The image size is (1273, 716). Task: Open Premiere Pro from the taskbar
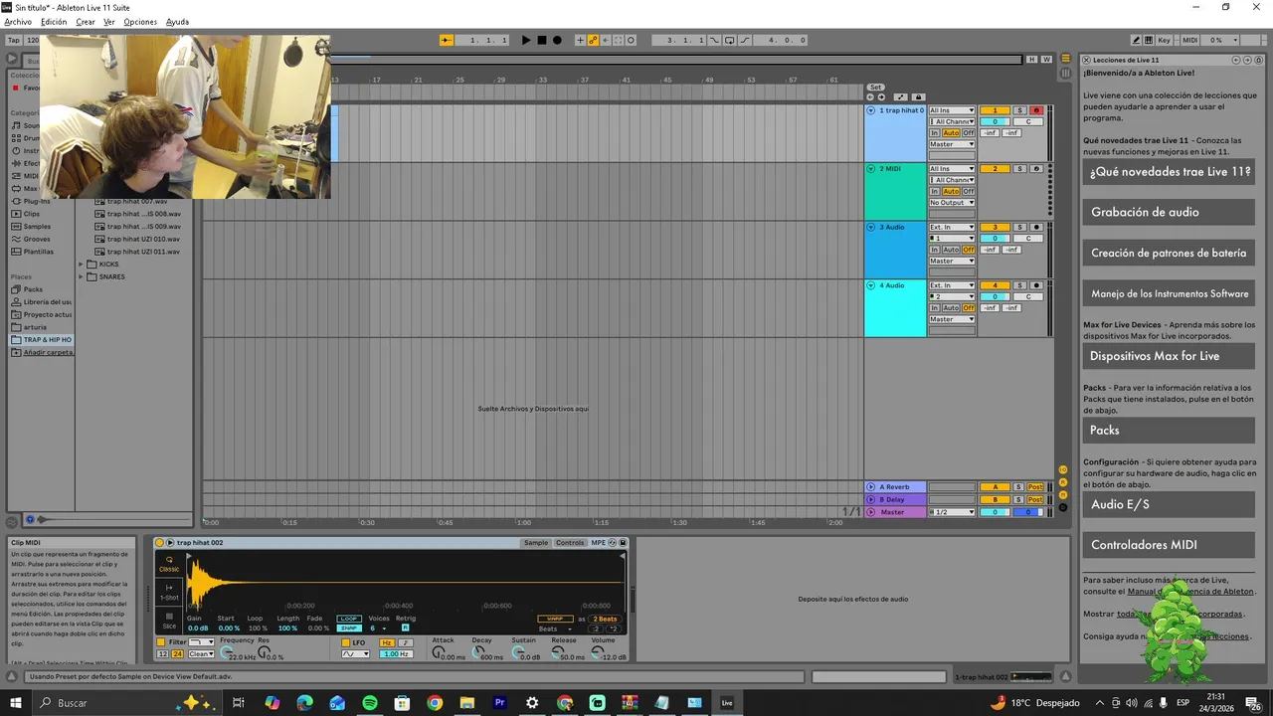coord(499,703)
